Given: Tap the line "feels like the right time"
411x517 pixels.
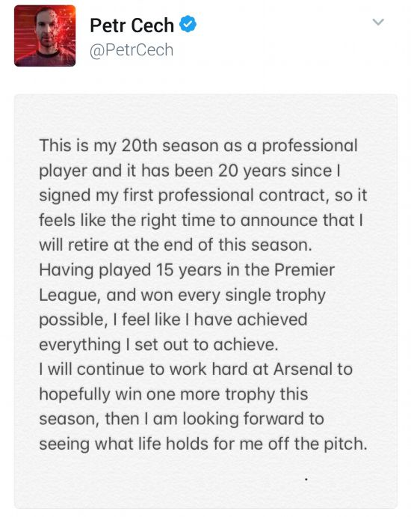Looking at the screenshot, I should pyautogui.click(x=201, y=221).
